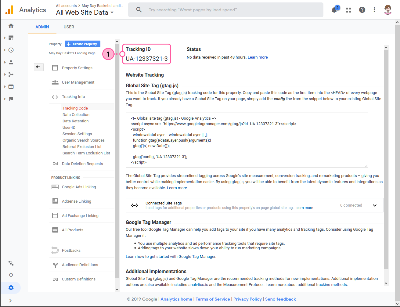Click Learn more in Connected Site Tags
The width and height of the screenshot is (400, 307).
(x=304, y=208)
